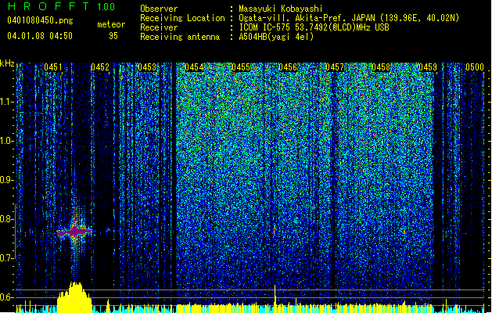The image size is (492, 313).
Task: Select the 0452 time marker
Action: click(100, 67)
